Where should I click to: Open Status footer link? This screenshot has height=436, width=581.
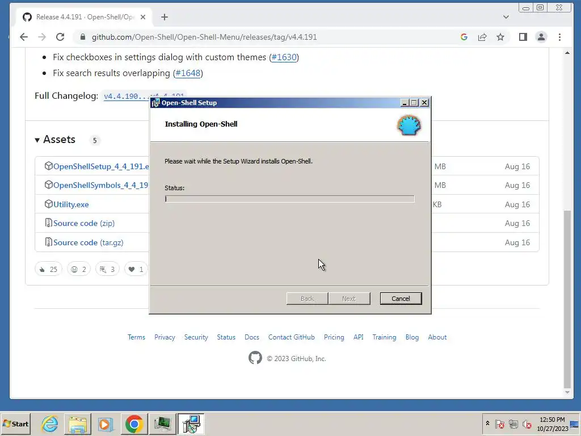point(226,337)
